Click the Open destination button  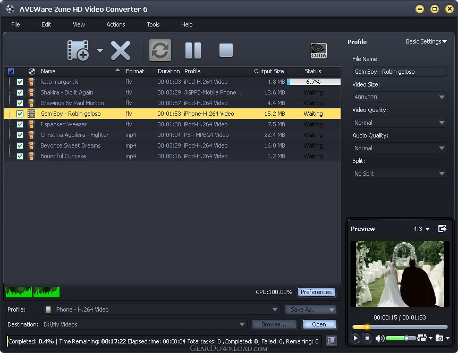click(319, 324)
